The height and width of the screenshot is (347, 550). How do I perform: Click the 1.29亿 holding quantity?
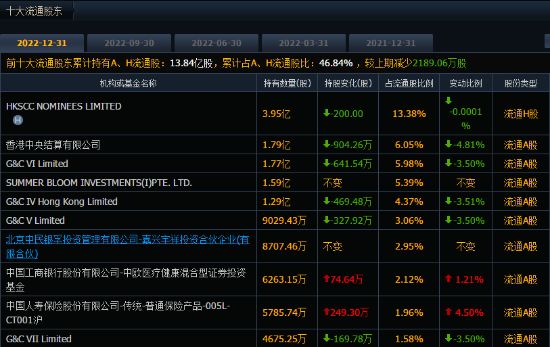[x=277, y=202]
